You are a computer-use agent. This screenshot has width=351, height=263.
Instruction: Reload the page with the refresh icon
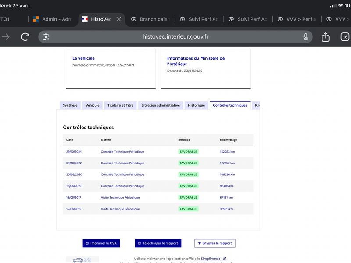[x=25, y=37]
